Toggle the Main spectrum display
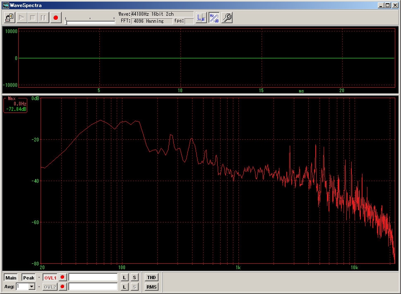The image size is (401, 294). tap(11, 277)
